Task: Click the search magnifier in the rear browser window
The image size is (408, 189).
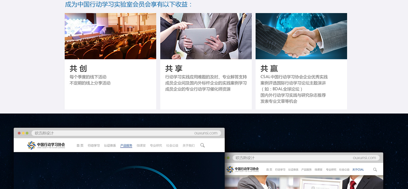Action: point(375,170)
